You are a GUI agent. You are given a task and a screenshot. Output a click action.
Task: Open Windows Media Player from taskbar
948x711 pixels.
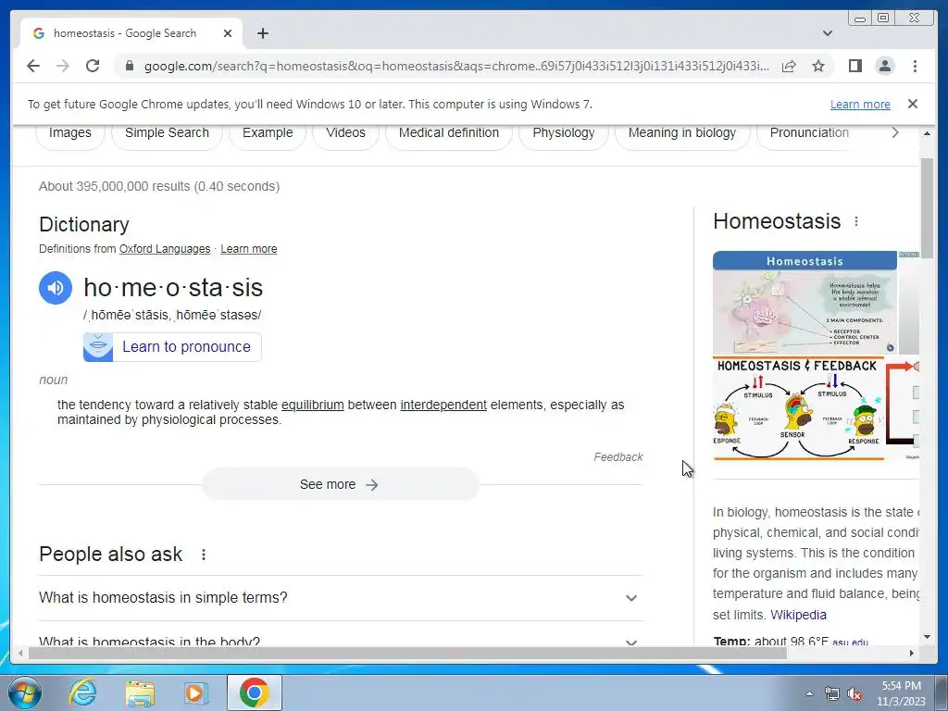click(x=195, y=692)
